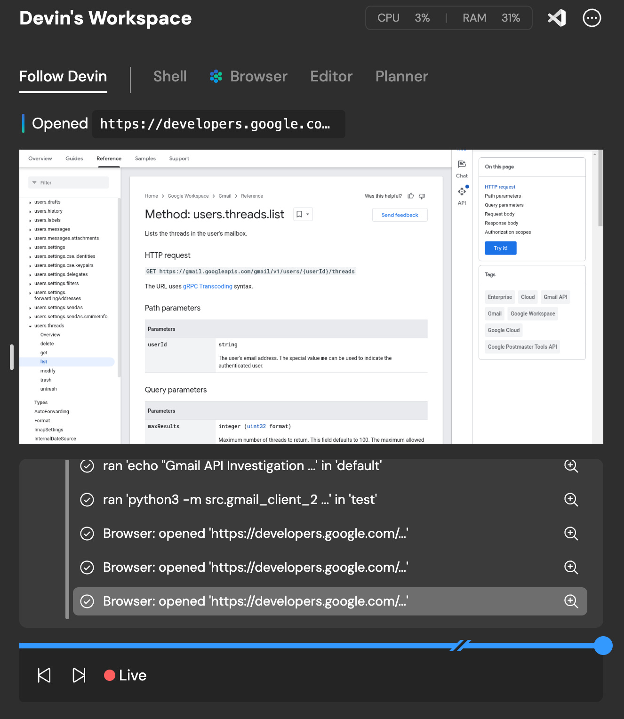Jump to Query parameters in page outline
This screenshot has width=624, height=719.
pyautogui.click(x=504, y=205)
